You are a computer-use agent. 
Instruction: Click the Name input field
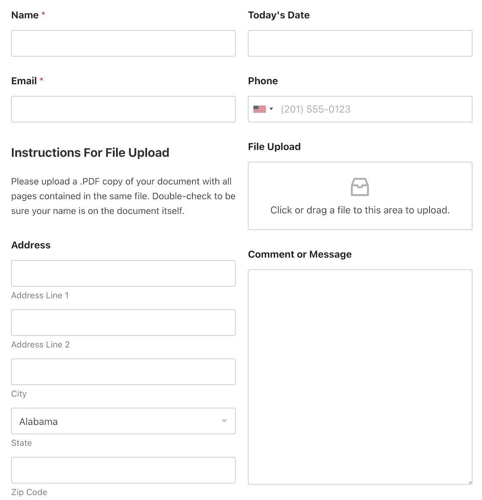[x=123, y=43]
